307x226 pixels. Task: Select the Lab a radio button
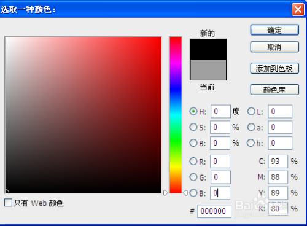(x=251, y=127)
